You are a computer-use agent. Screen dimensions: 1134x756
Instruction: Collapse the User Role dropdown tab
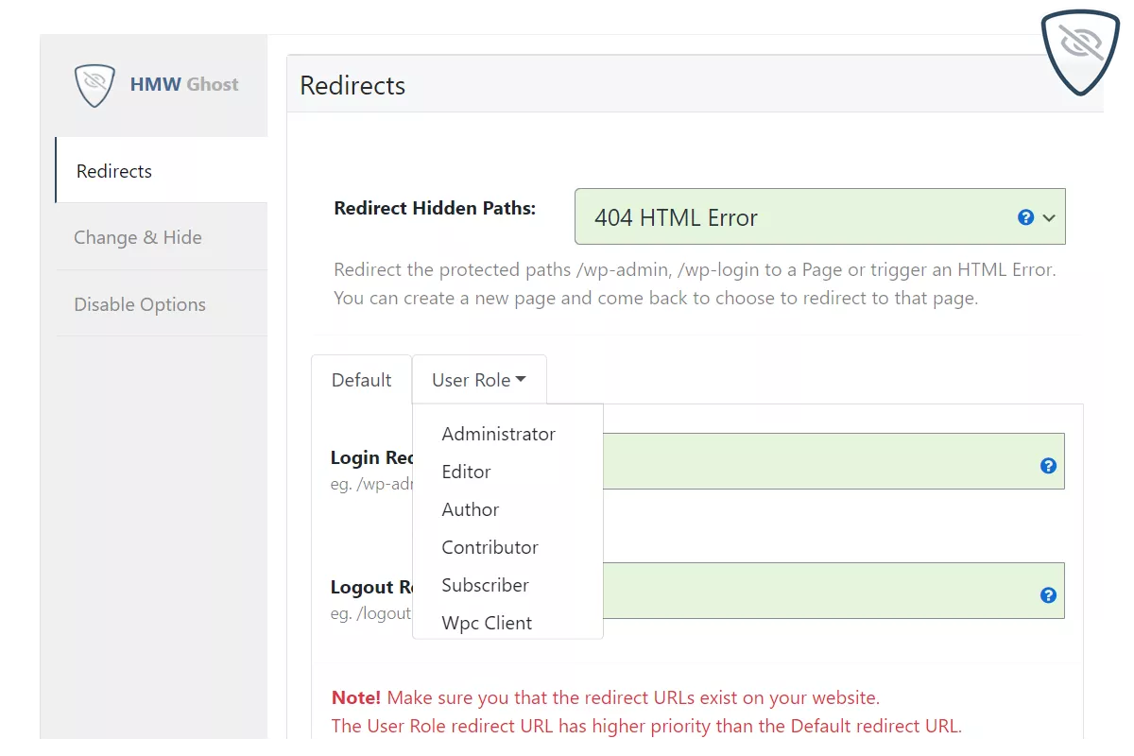479,380
